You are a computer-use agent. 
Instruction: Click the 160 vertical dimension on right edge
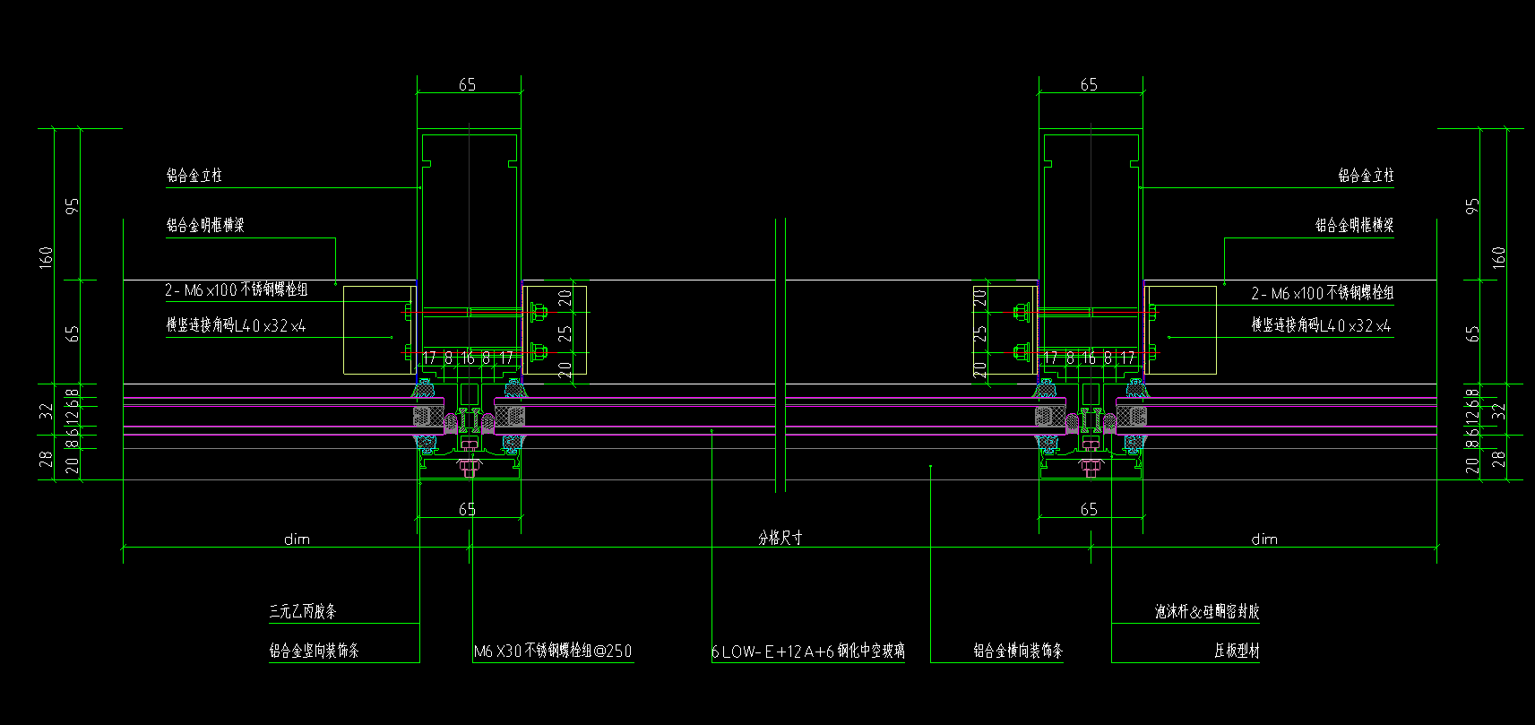(1498, 257)
